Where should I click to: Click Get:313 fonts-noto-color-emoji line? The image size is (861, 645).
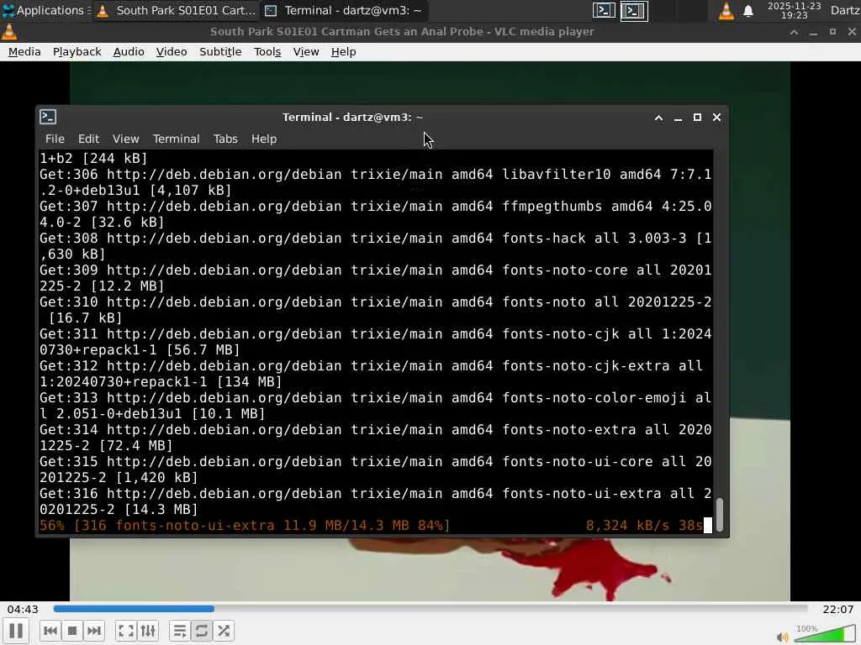375,406
